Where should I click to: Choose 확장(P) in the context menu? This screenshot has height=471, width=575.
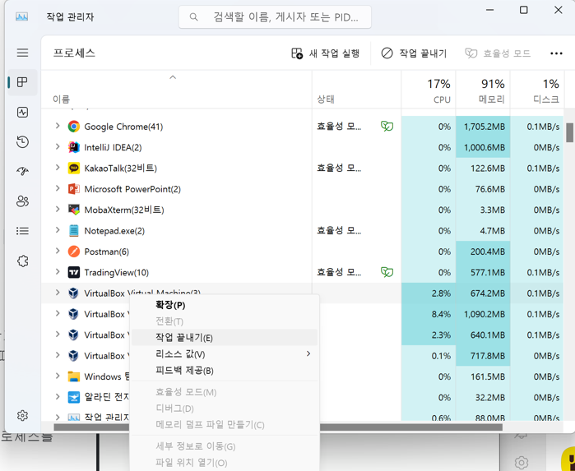[224, 305]
